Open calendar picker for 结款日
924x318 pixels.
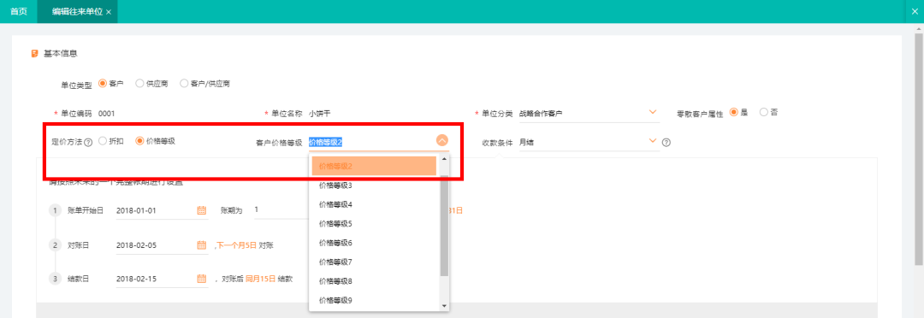coord(201,279)
